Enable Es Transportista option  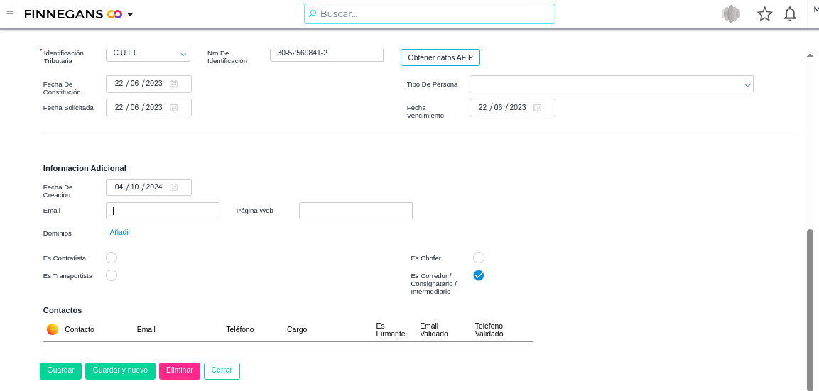[x=112, y=275]
